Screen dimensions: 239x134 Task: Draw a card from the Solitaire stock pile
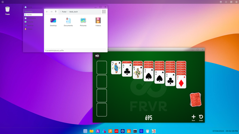tap(196, 99)
